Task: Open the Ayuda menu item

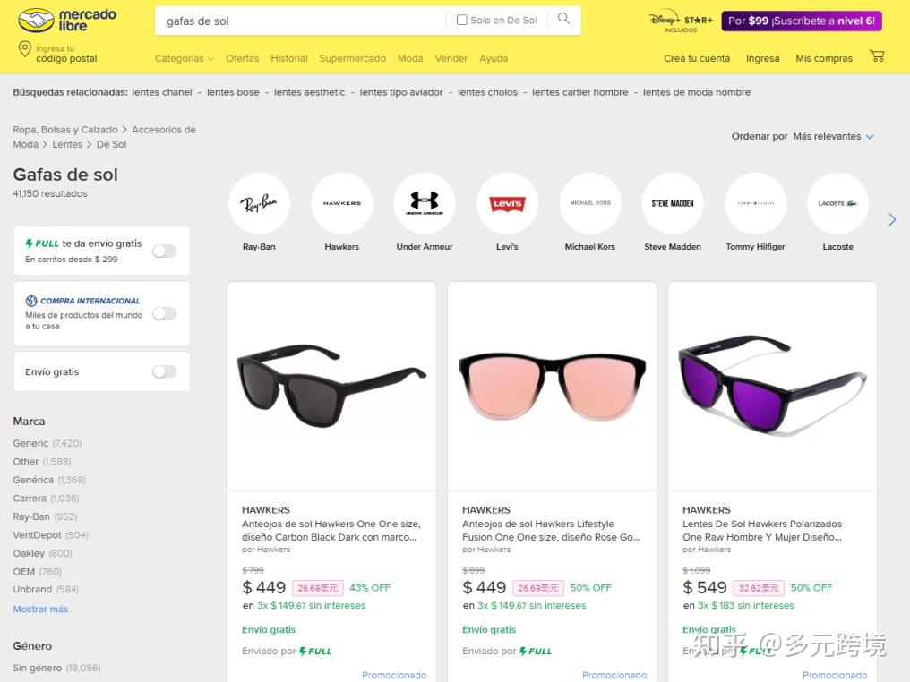Action: pyautogui.click(x=494, y=58)
